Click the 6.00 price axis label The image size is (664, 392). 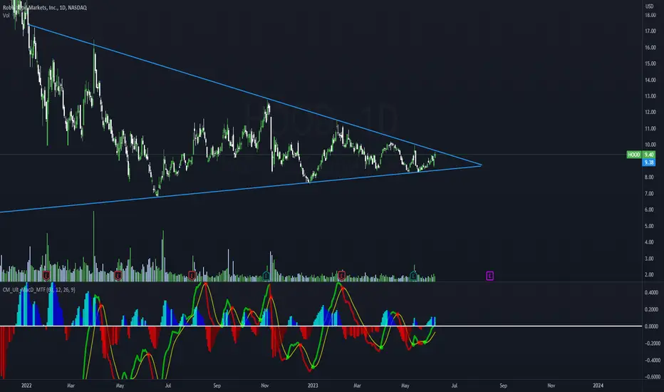[x=649, y=210]
